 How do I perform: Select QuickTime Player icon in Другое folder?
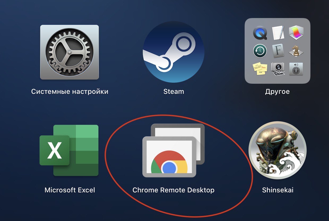pos(260,33)
